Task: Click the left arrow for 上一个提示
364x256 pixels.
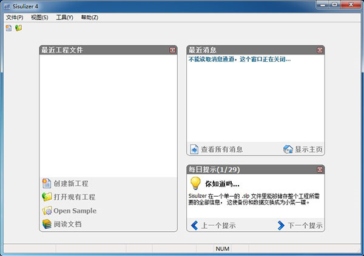Action: tap(194, 225)
